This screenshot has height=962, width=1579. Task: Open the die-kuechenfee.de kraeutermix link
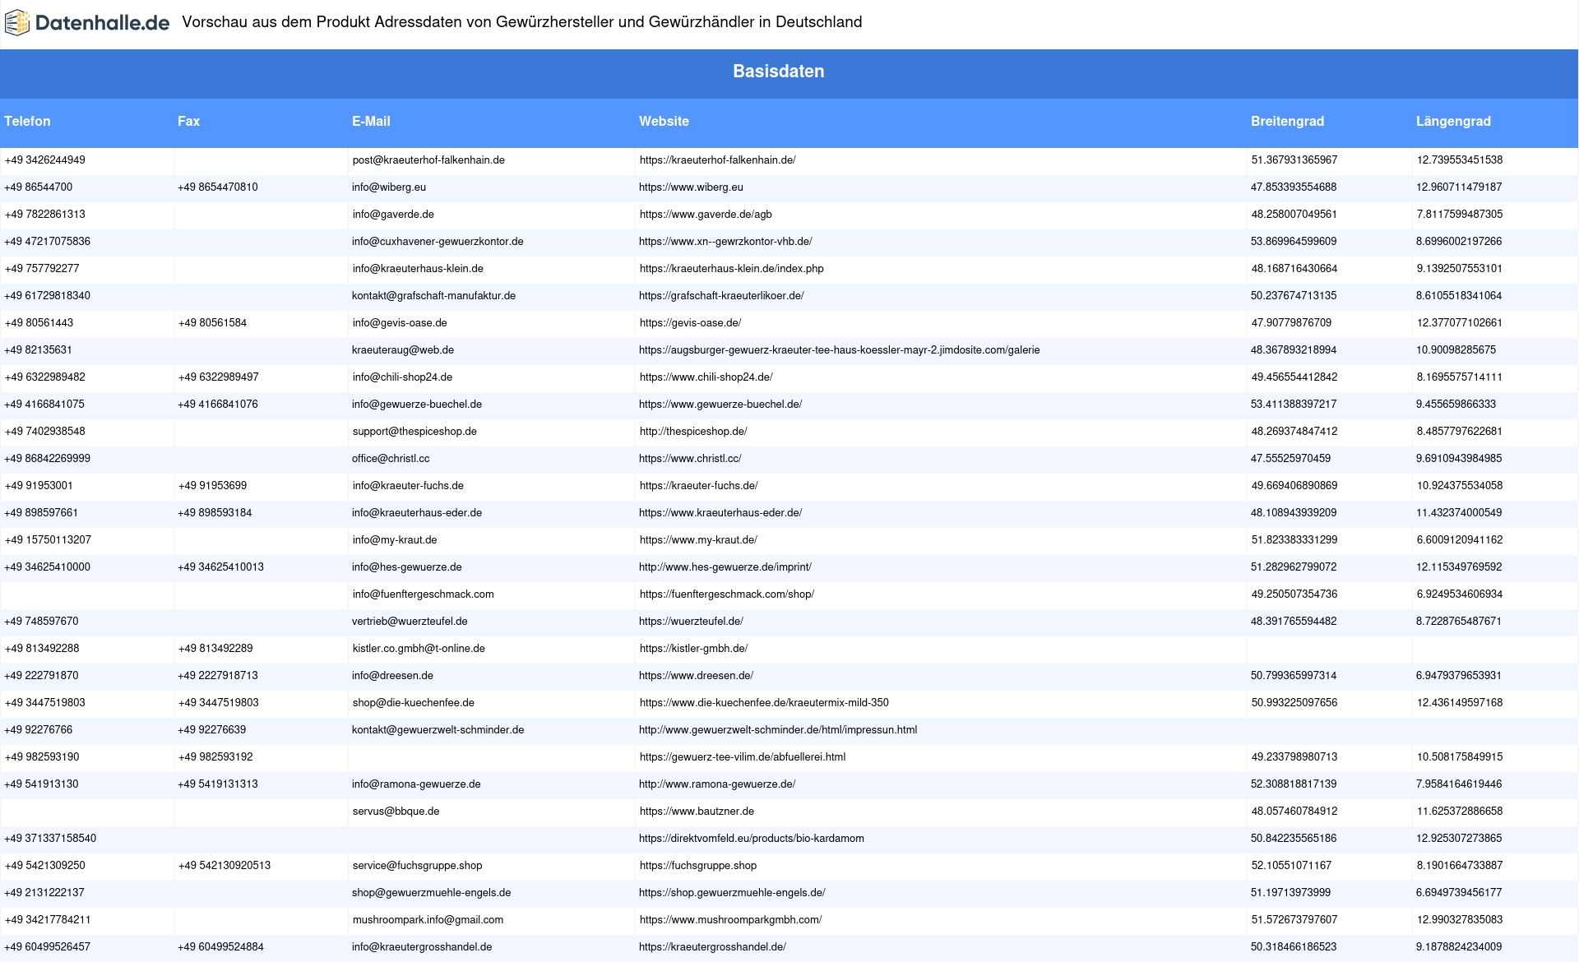click(764, 703)
